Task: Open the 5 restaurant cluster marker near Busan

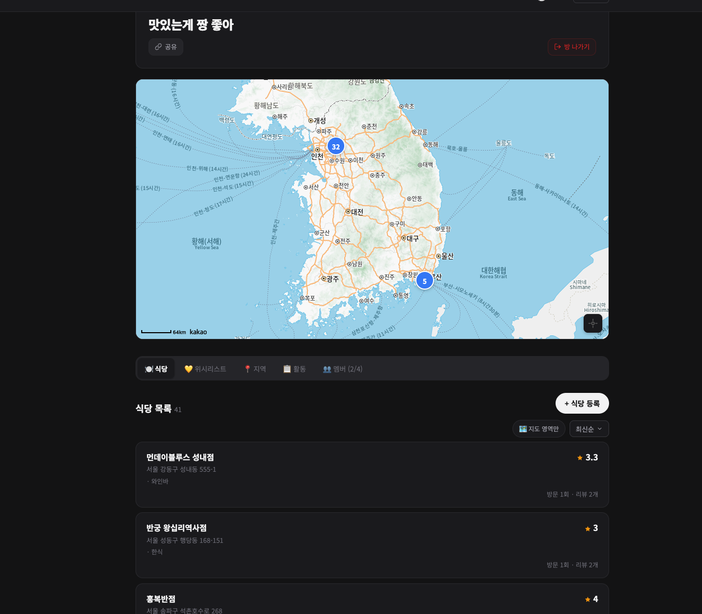Action: pyautogui.click(x=425, y=281)
